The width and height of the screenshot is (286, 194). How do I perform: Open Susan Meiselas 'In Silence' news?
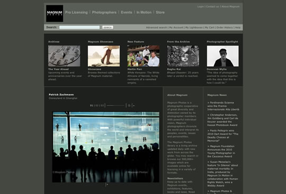tap(222, 174)
